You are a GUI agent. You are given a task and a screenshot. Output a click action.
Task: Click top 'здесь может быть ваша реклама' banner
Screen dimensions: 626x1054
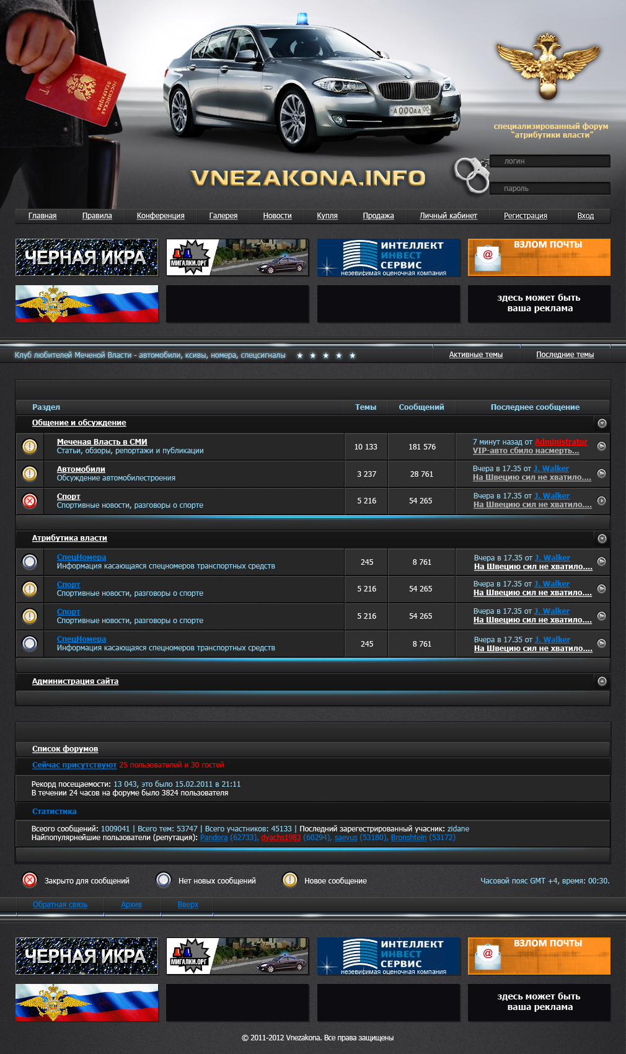pos(539,304)
